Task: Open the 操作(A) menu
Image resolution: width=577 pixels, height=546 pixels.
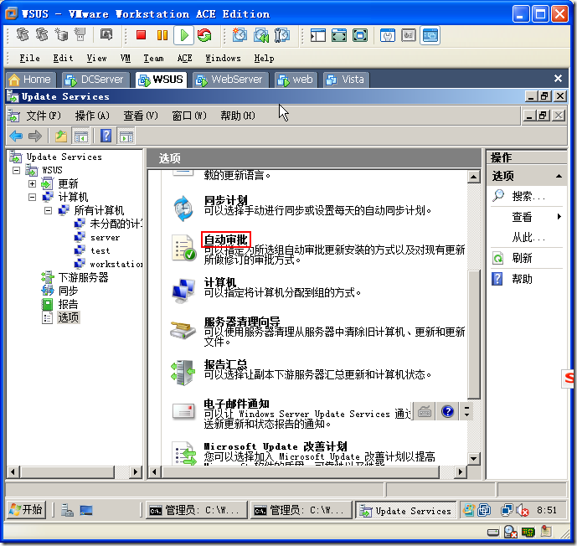Action: [x=92, y=116]
